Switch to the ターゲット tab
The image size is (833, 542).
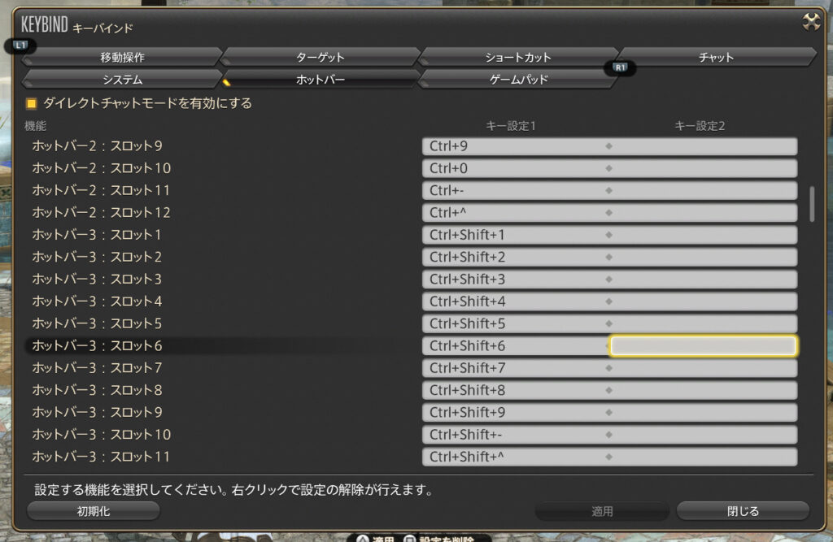coord(321,57)
